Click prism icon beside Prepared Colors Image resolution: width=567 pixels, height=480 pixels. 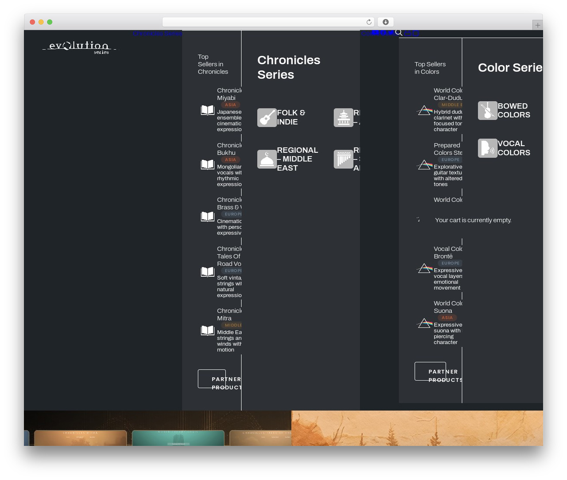tap(424, 165)
